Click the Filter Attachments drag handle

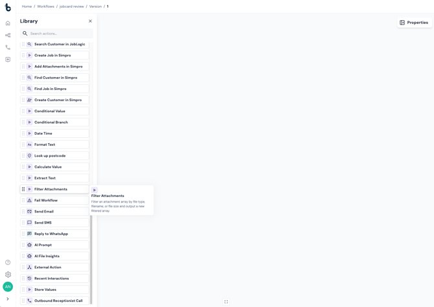point(23,189)
